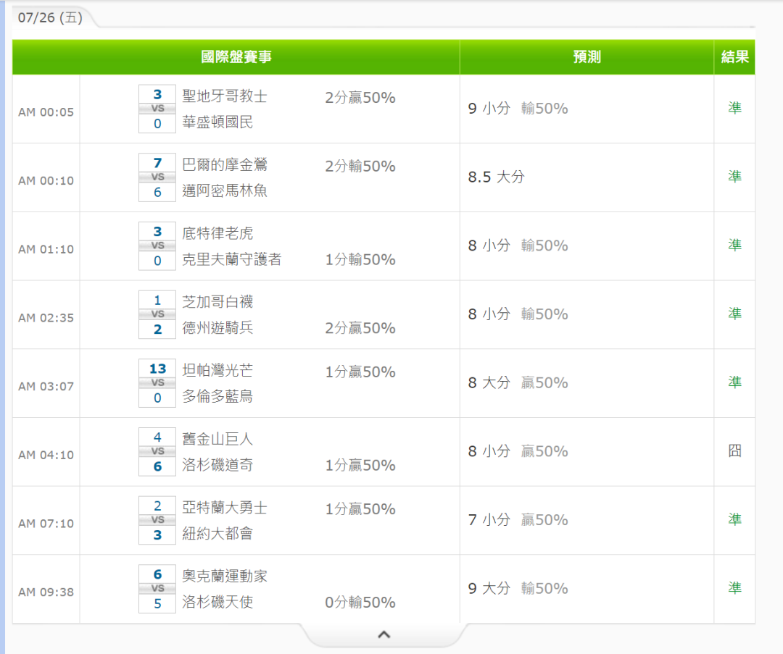Collapse the table with the up chevron
Screen dimensions: 783x654
point(384,634)
